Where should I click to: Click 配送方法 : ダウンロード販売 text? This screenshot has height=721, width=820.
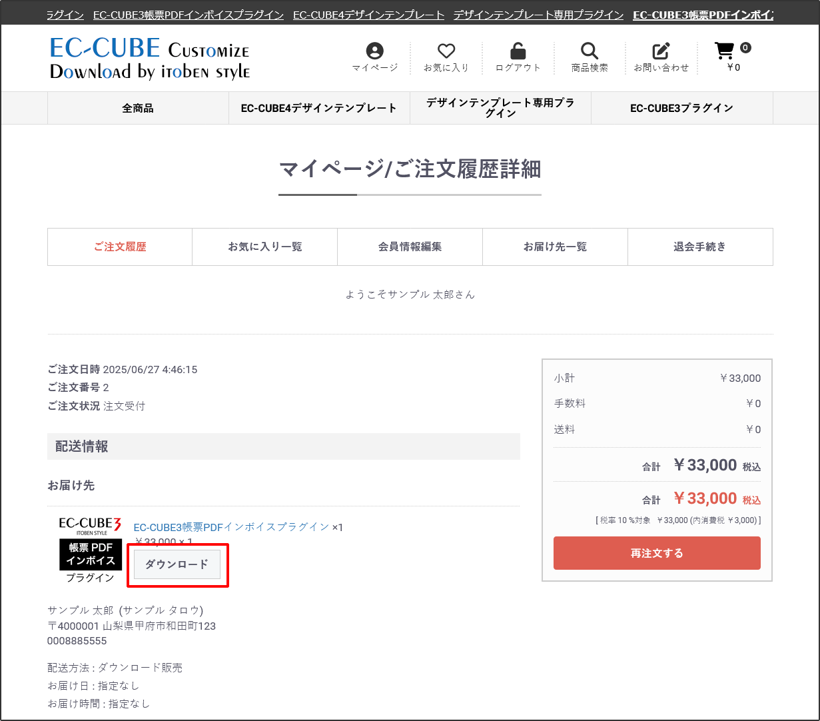[115, 667]
